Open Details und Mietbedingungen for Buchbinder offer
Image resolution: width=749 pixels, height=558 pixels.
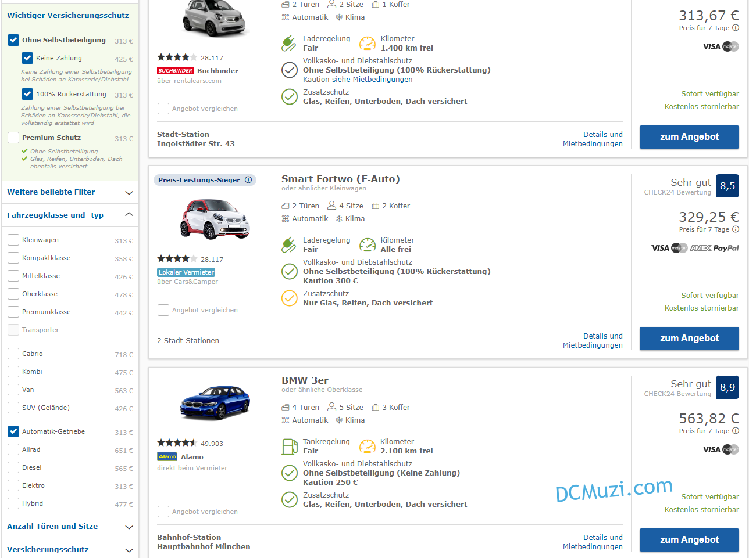point(593,139)
